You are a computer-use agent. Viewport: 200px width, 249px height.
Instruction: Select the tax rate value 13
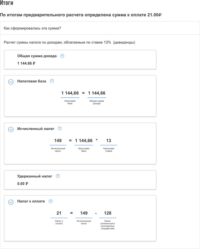(108, 141)
